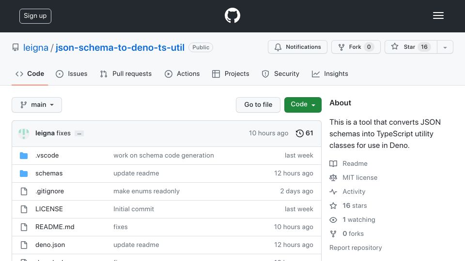Click the Notifications bell button
The image size is (465, 261).
click(297, 47)
